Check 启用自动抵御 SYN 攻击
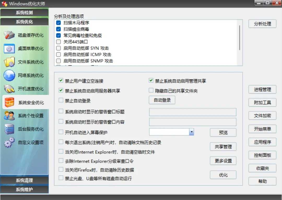The height and width of the screenshot is (200, 282). click(x=58, y=48)
